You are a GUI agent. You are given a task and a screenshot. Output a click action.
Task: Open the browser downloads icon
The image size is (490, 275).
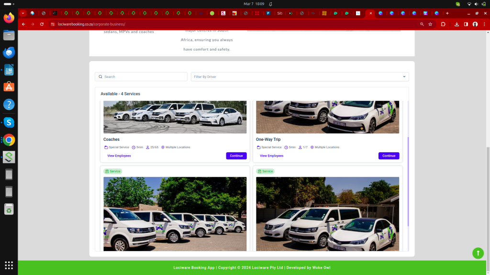(x=457, y=24)
